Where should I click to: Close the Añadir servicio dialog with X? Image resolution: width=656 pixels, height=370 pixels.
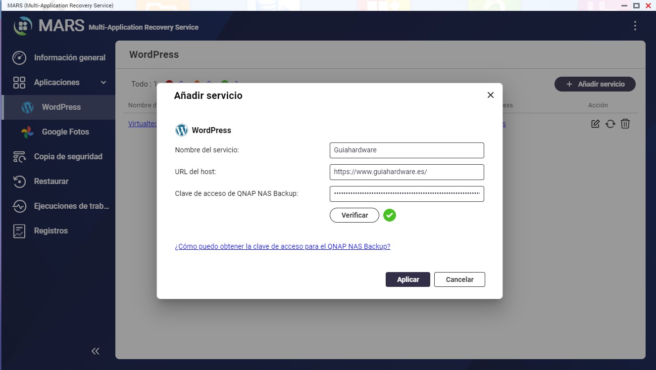click(x=491, y=95)
